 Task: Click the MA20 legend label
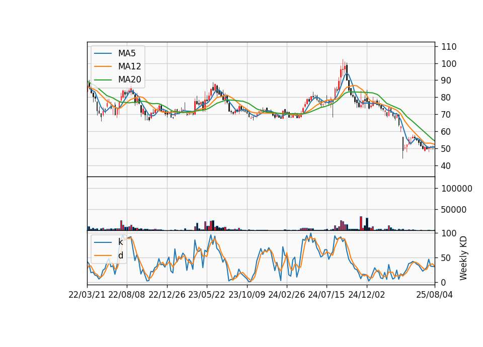click(x=129, y=79)
